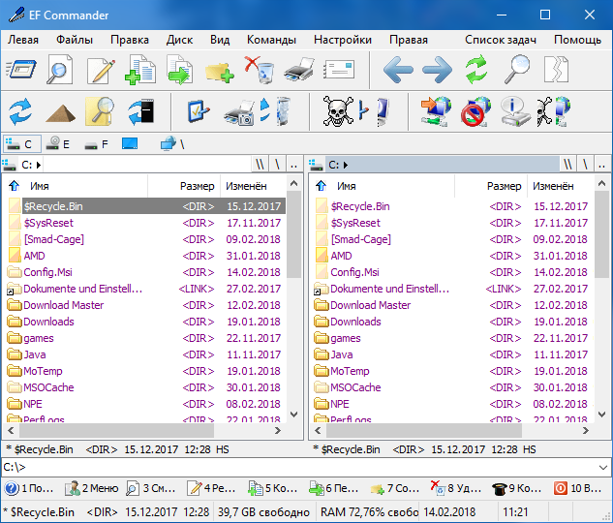The width and height of the screenshot is (613, 523).
Task: Click the blue back arrow icon
Action: [x=398, y=70]
